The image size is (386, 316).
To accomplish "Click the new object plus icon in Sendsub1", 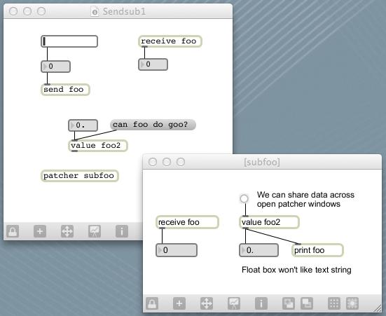I will (x=40, y=231).
